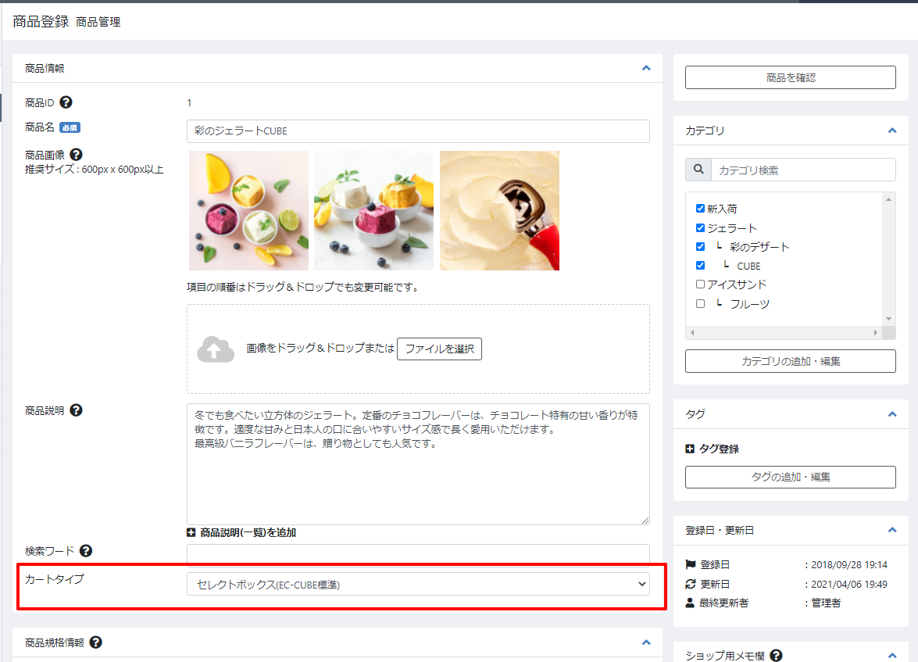The width and height of the screenshot is (918, 662).
Task: Click the 管理者 last updater value
Action: tap(826, 603)
